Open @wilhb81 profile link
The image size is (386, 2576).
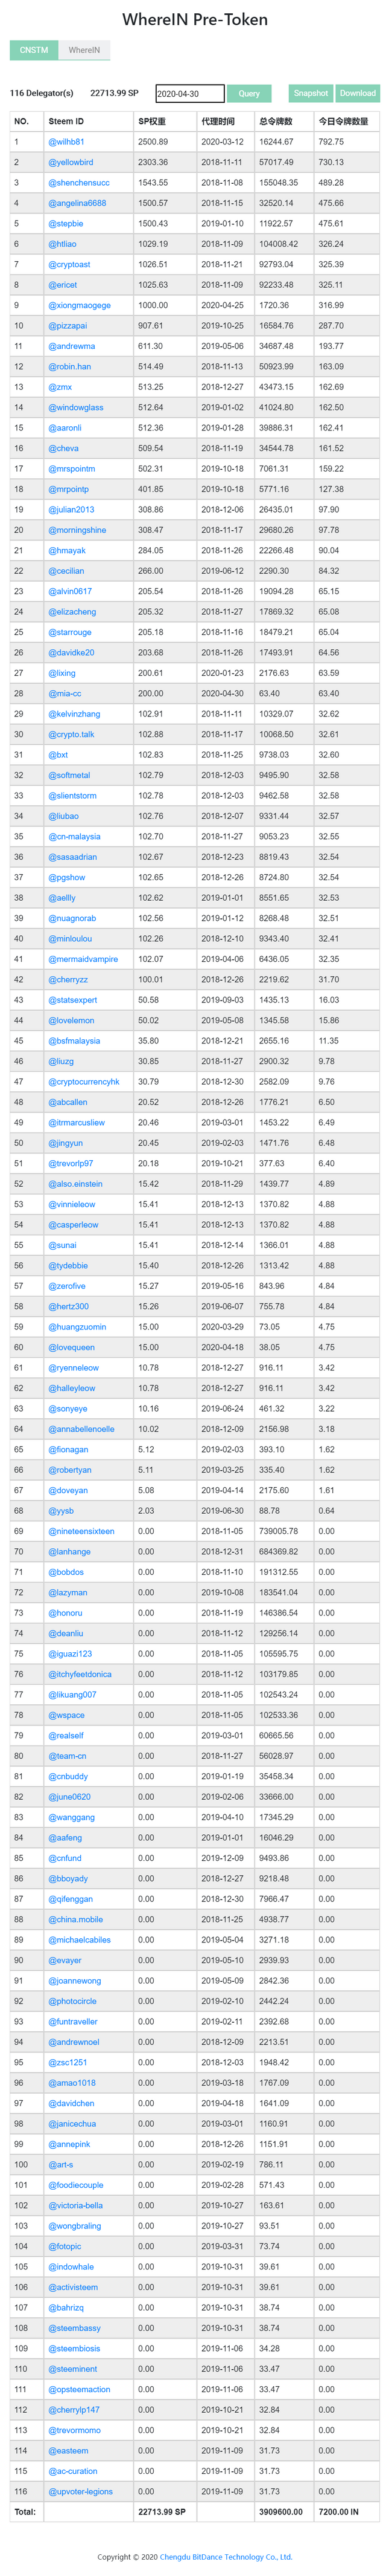tap(67, 142)
